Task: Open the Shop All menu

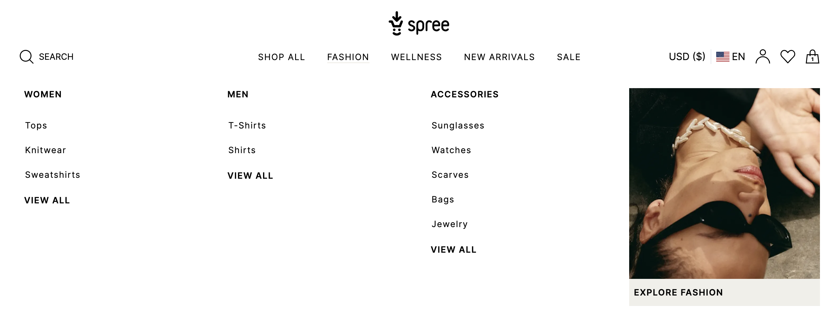Action: click(x=281, y=57)
